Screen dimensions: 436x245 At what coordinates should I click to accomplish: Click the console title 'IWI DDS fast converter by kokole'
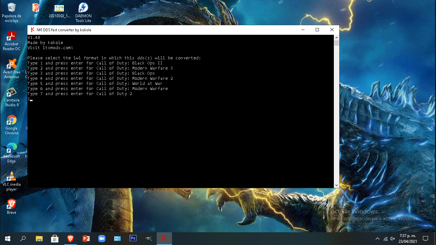[x=64, y=30]
